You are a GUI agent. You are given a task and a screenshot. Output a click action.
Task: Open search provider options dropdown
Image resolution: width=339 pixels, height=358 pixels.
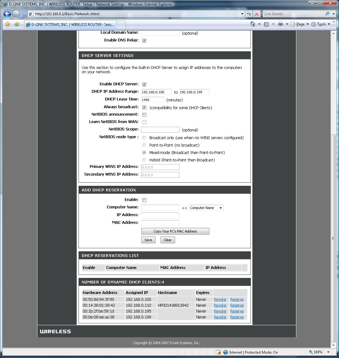(x=333, y=14)
